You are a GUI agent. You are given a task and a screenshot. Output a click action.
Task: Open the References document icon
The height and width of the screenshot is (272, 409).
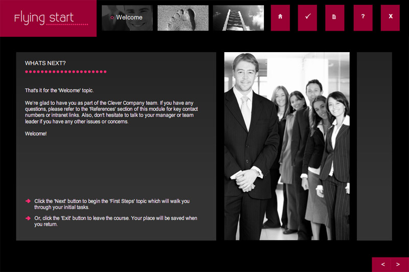click(x=335, y=18)
